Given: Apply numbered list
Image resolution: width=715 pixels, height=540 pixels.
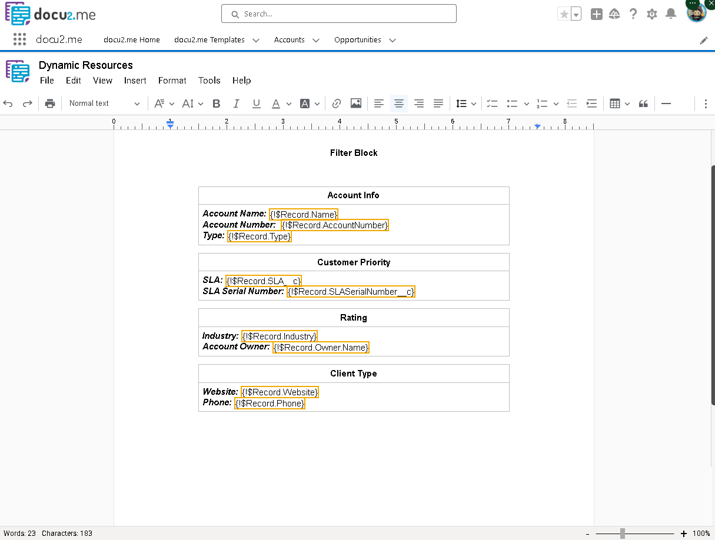Looking at the screenshot, I should [x=542, y=104].
